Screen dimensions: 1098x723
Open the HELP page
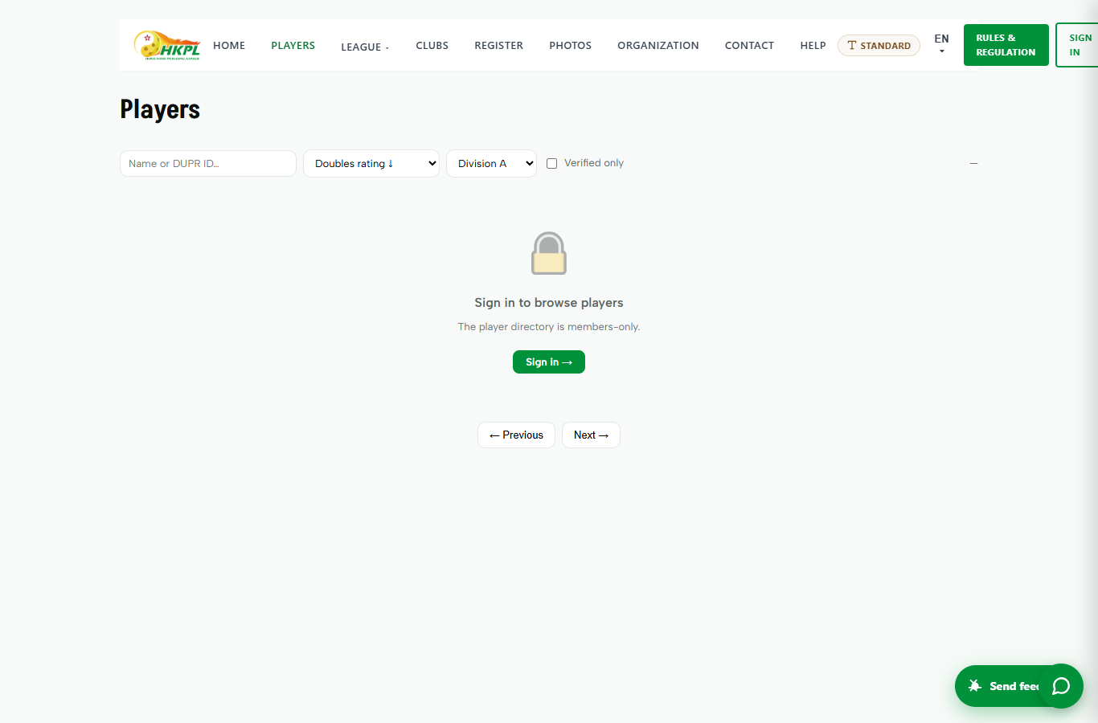pos(813,46)
